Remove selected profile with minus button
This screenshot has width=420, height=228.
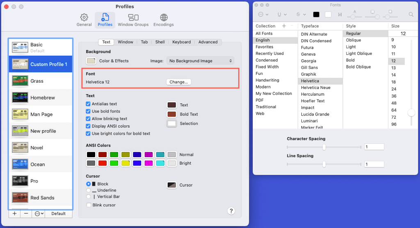(26, 214)
